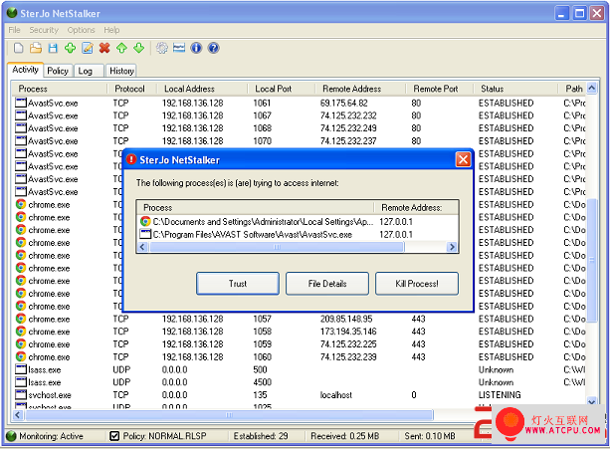Click the Received: 0.25 MB status entry
610x449 pixels.
pos(344,436)
